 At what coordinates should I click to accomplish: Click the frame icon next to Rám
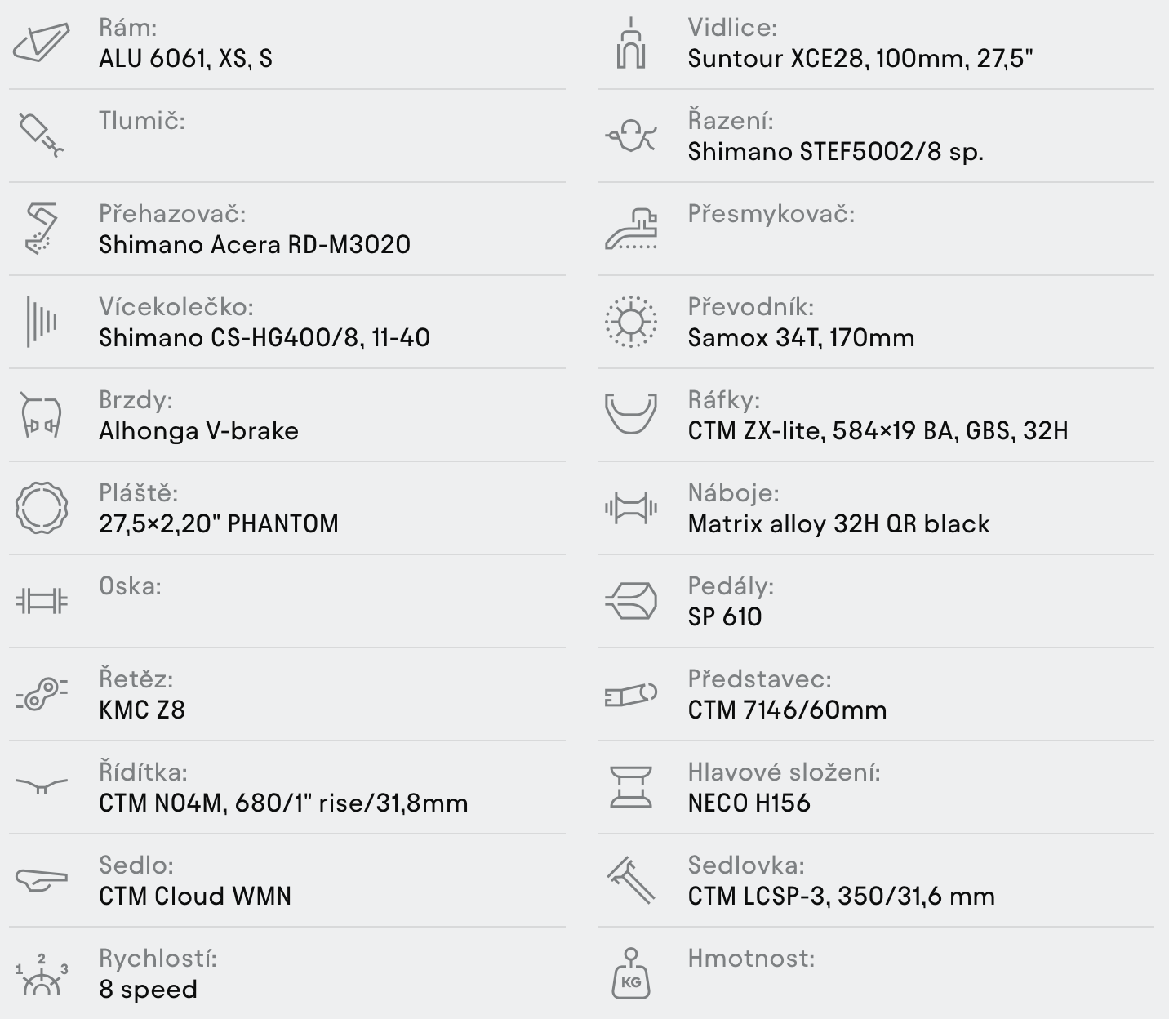[41, 42]
